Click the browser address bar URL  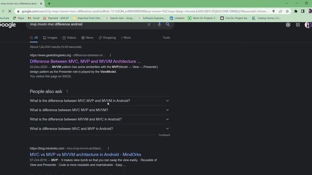(145, 11)
